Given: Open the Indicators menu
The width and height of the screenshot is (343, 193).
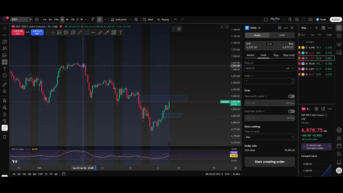Looking at the screenshot, I should tap(119, 19).
